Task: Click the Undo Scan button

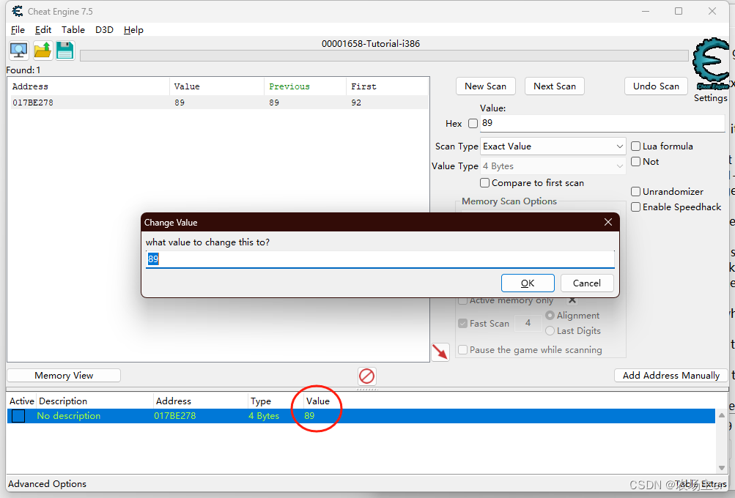Action: tap(656, 86)
